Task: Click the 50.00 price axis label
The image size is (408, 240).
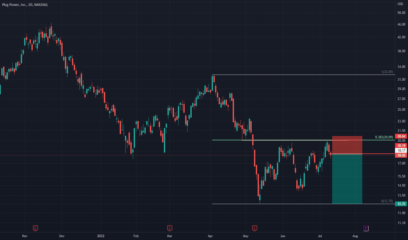Action: pyautogui.click(x=401, y=13)
